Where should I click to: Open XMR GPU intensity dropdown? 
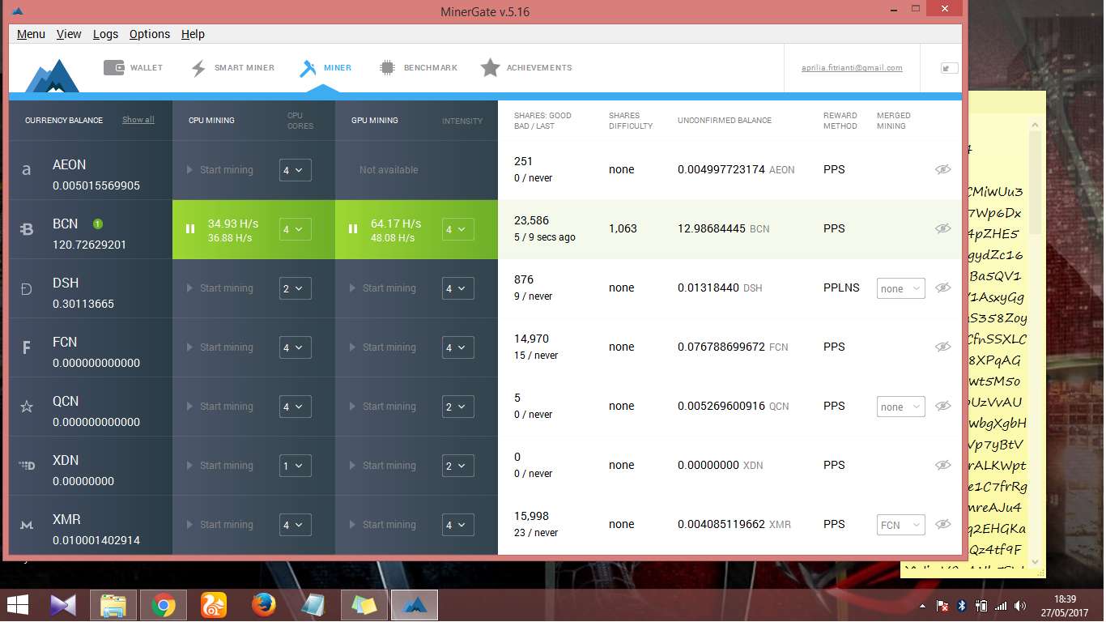[458, 525]
